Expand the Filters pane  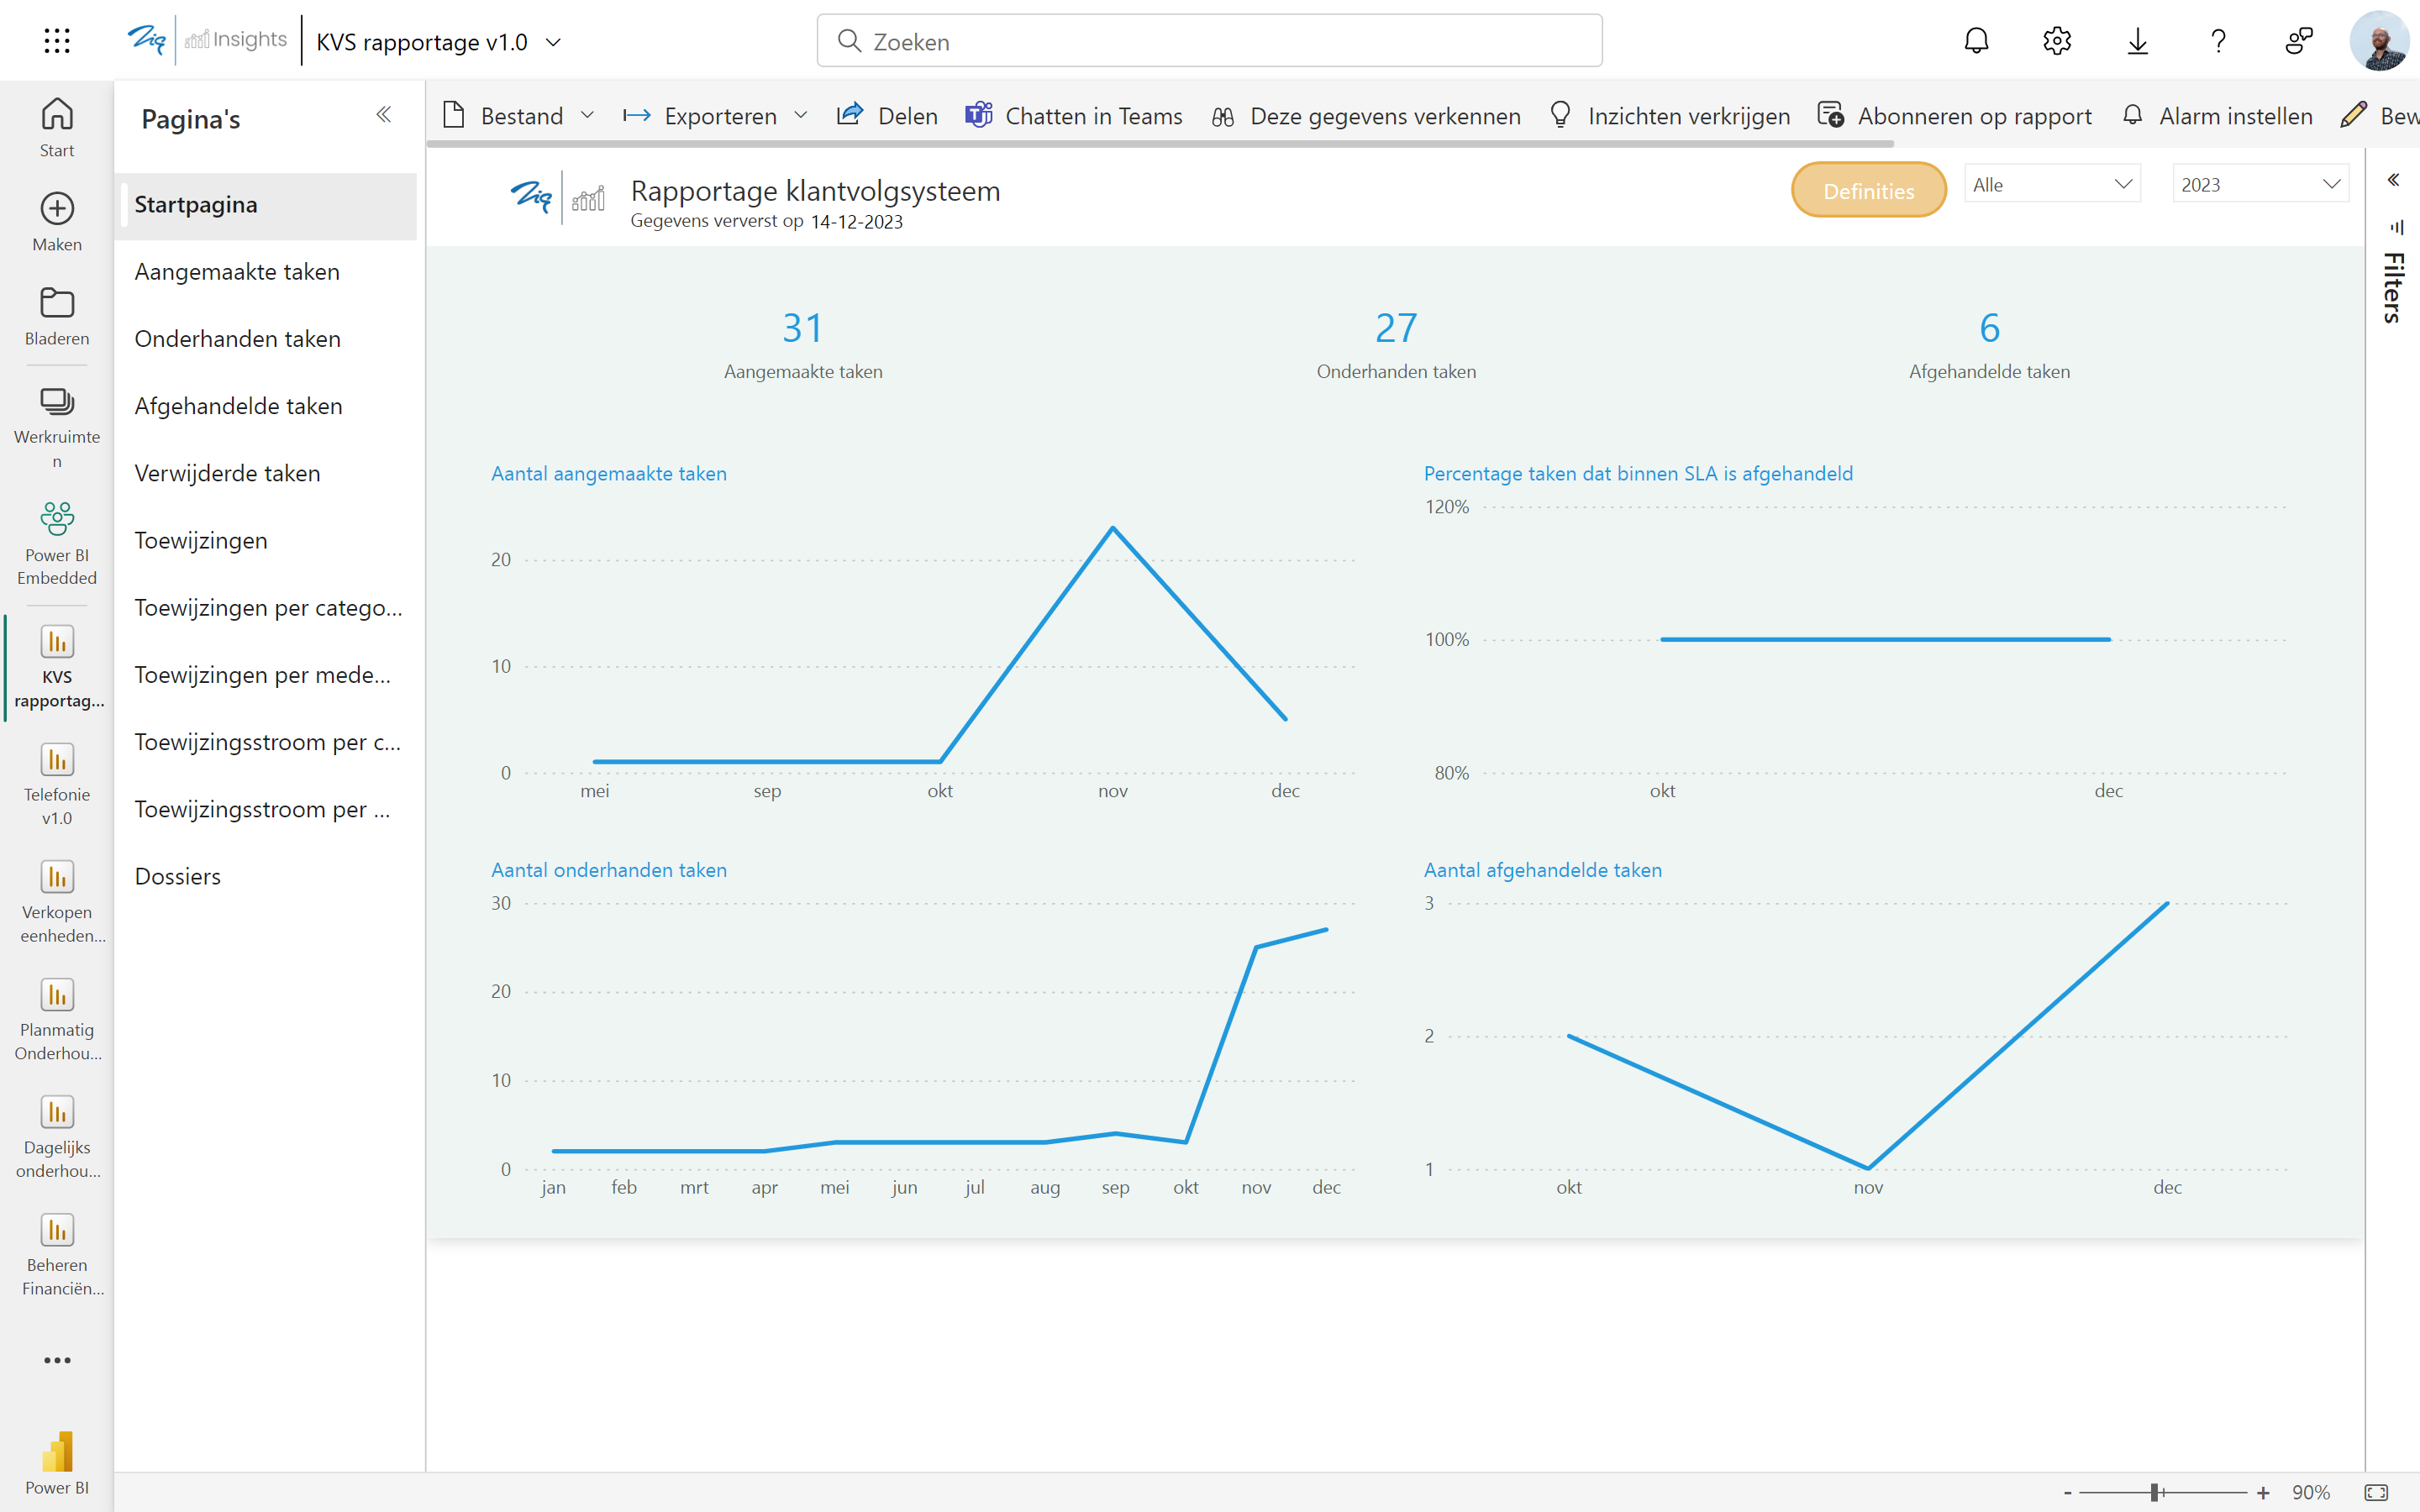[2393, 180]
